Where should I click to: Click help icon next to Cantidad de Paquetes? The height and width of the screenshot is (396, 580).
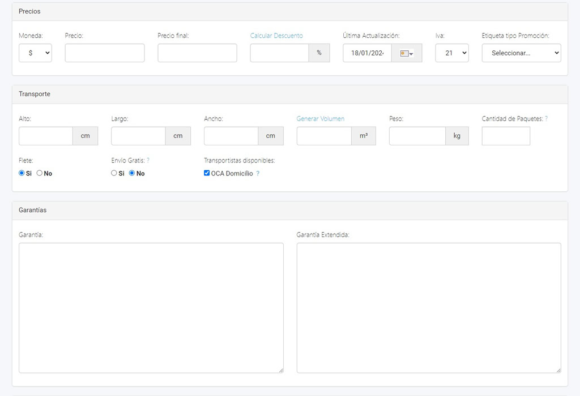tap(546, 119)
